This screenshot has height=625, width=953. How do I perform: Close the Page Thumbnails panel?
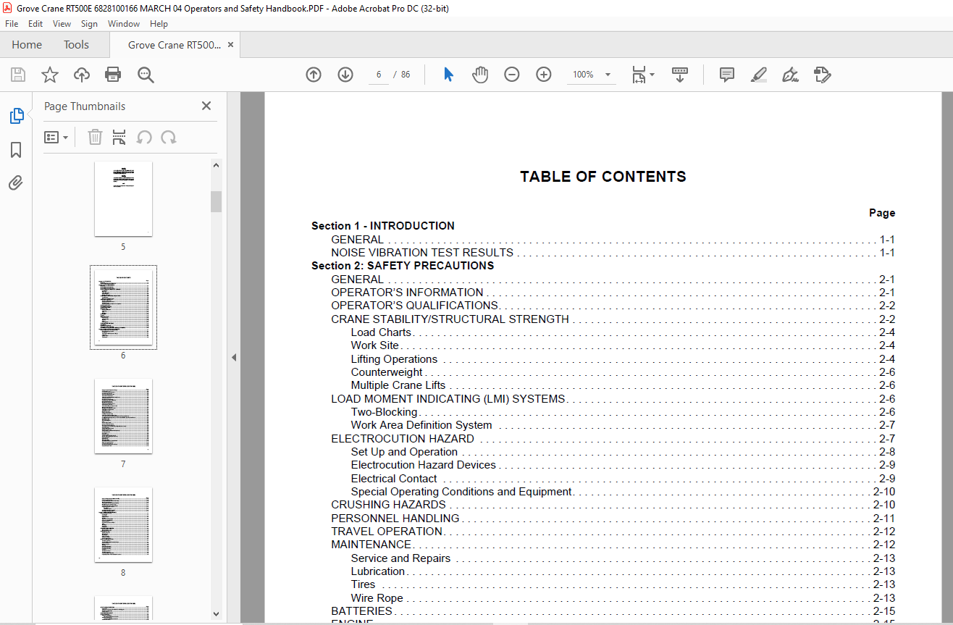(x=206, y=106)
